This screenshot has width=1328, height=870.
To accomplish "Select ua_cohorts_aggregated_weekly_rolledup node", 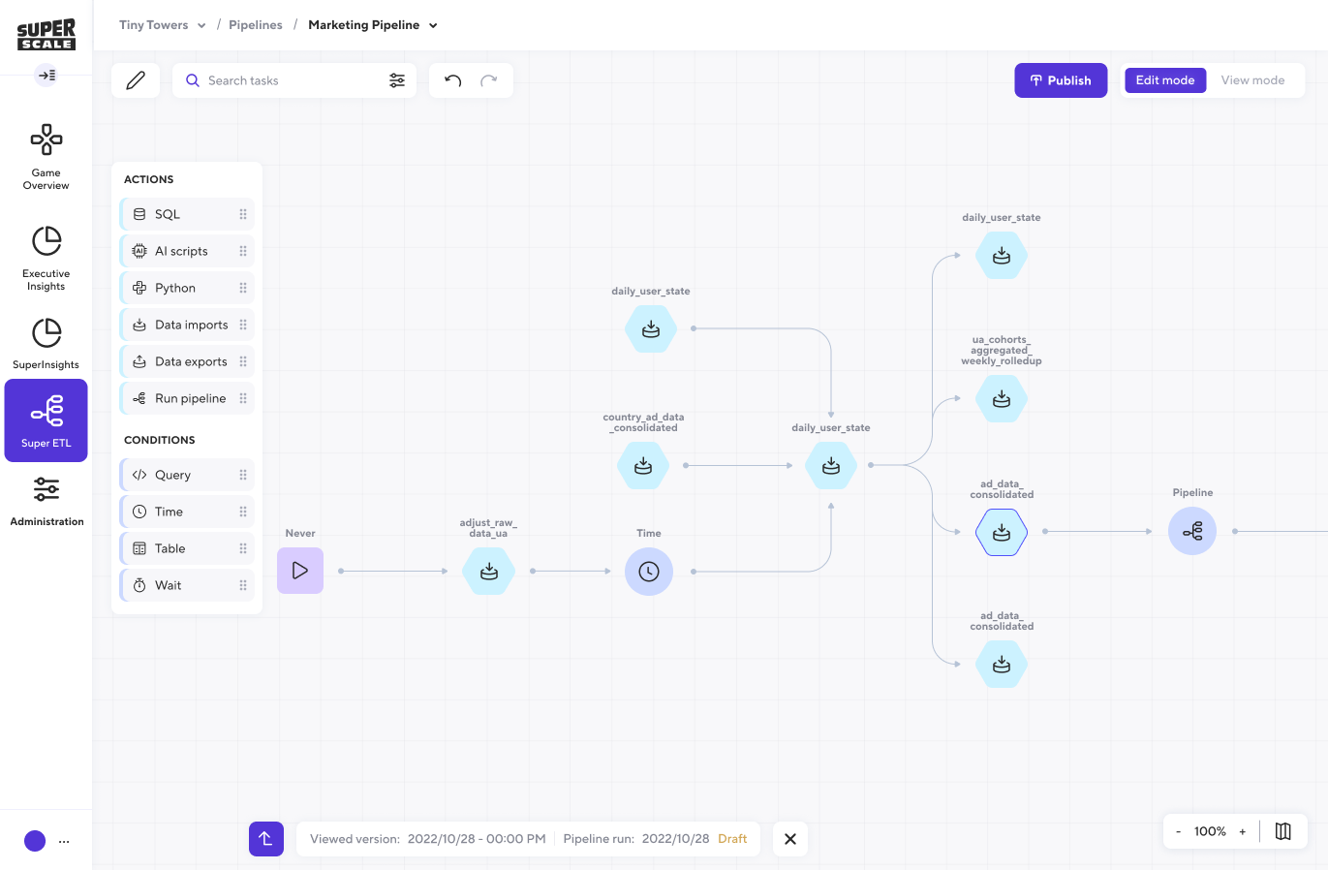I will coord(1002,399).
